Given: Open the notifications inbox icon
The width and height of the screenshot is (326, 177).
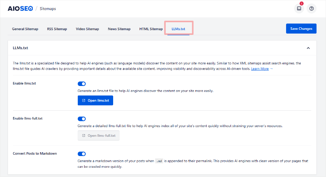Looking at the screenshot, I should coord(299,8).
